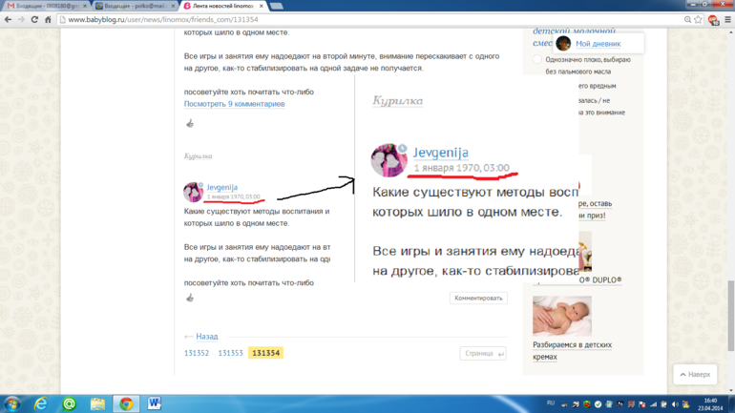The height and width of the screenshot is (413, 735).
Task: Open Mail.ru Agent from taskbar
Action: 70,403
